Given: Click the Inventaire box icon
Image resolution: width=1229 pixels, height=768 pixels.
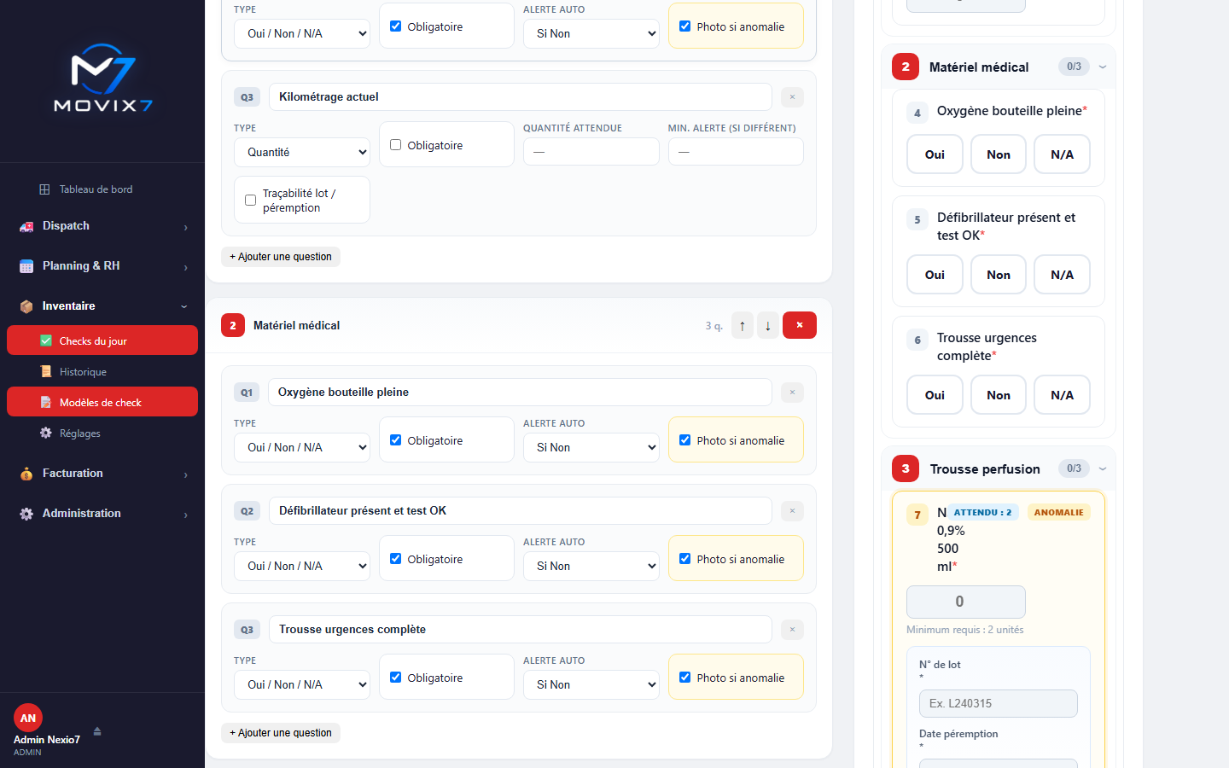Looking at the screenshot, I should 26,306.
